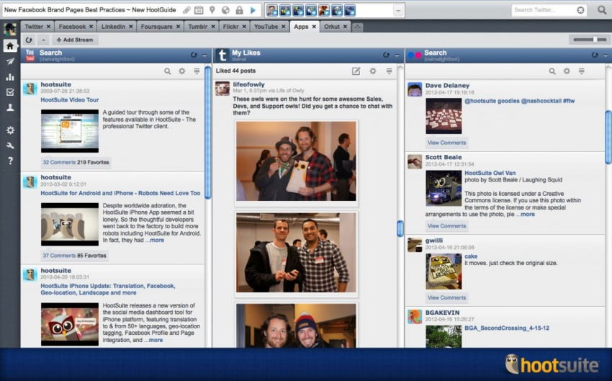
Task: Click the Flickr stream vertical scrollbar
Action: coord(608,138)
